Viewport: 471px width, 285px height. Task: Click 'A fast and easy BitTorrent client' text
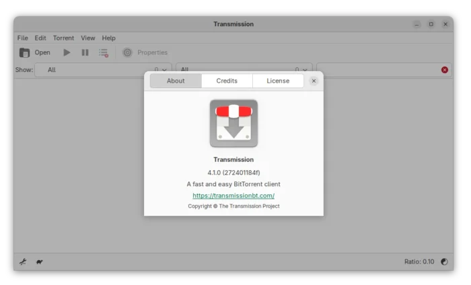coord(233,184)
